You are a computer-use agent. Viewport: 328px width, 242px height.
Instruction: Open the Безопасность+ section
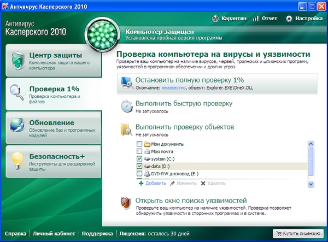pos(54,162)
